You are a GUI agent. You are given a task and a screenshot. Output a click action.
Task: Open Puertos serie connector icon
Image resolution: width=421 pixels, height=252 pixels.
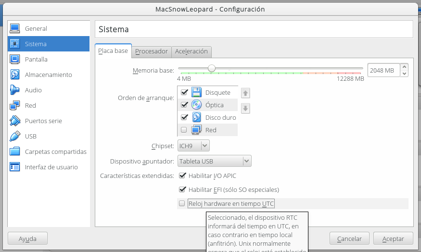(15, 121)
